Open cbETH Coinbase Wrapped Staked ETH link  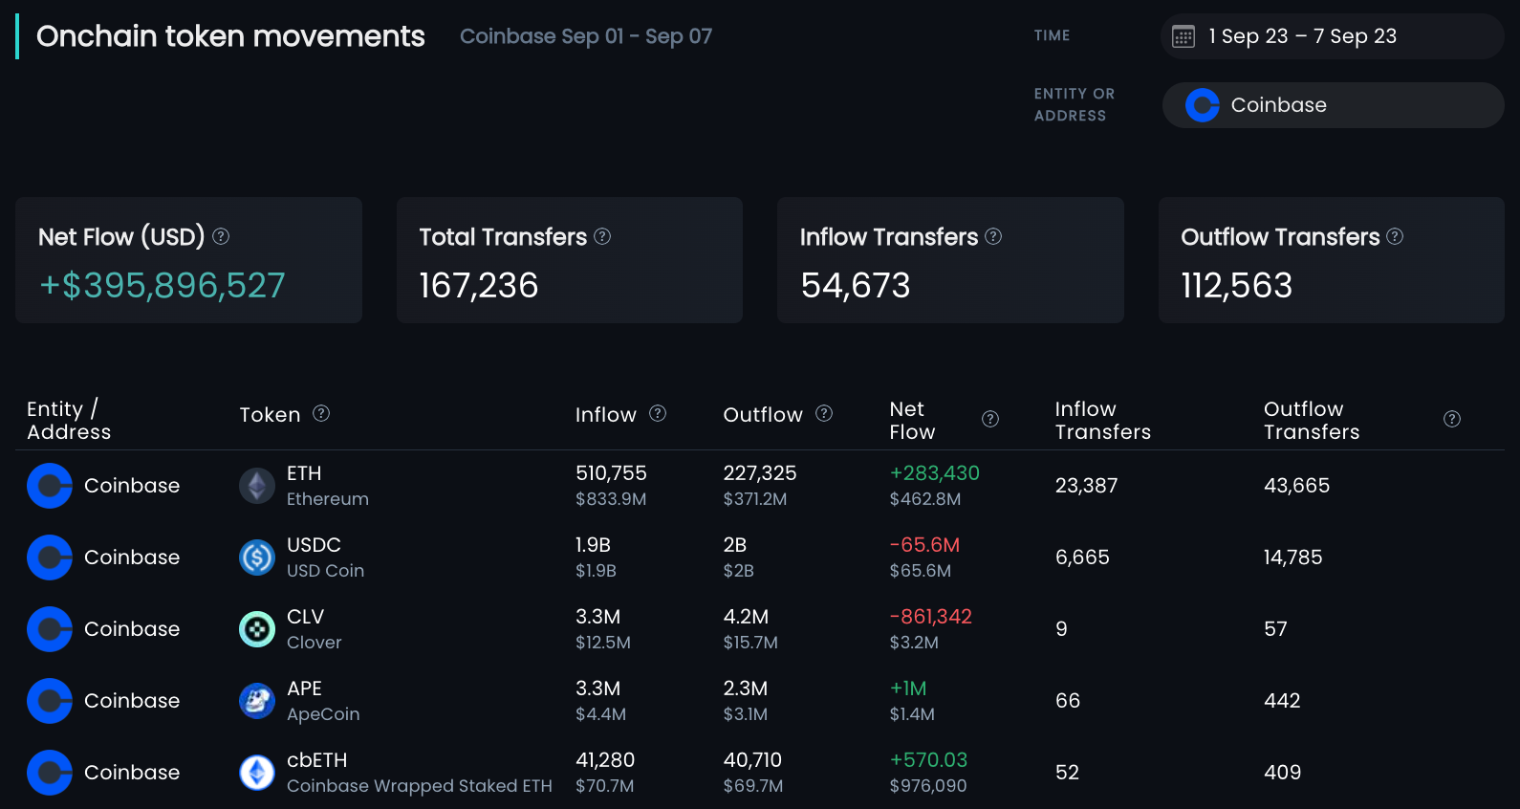420,773
